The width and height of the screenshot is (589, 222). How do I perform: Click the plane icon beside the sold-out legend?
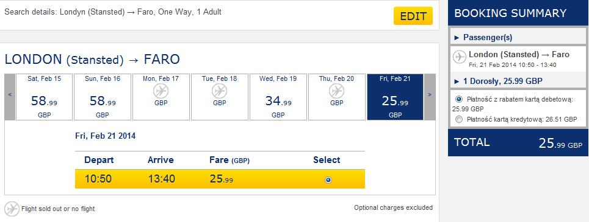tap(12, 209)
